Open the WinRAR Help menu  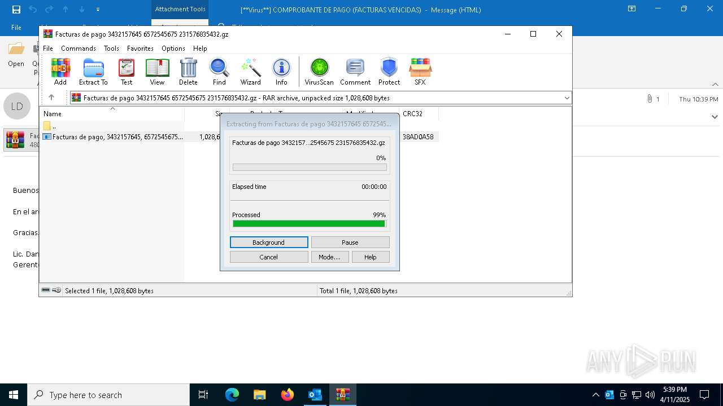tap(200, 48)
